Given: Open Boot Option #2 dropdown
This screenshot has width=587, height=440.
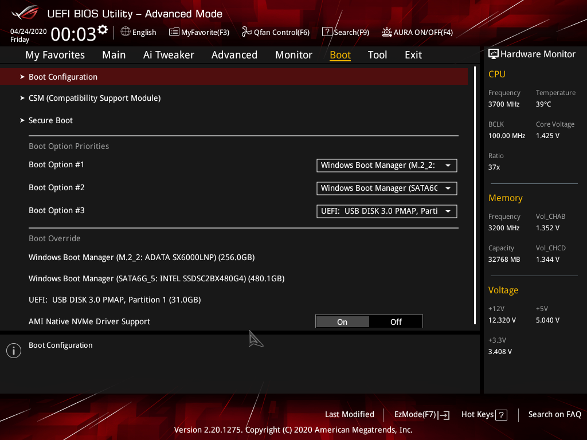Looking at the screenshot, I should 387,188.
